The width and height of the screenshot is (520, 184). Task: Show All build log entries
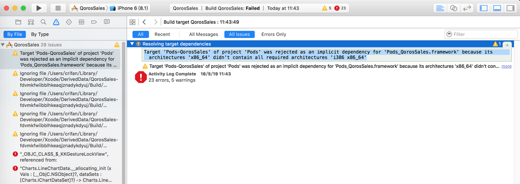pyautogui.click(x=141, y=34)
